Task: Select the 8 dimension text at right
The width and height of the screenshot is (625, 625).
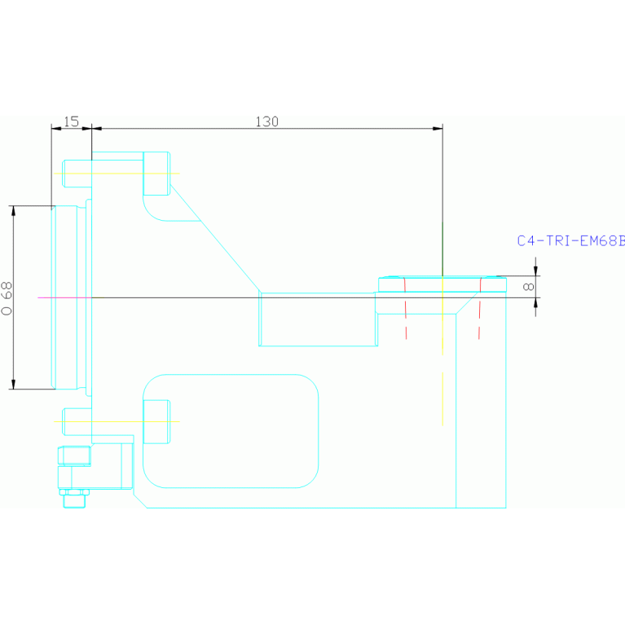Action: coord(528,287)
